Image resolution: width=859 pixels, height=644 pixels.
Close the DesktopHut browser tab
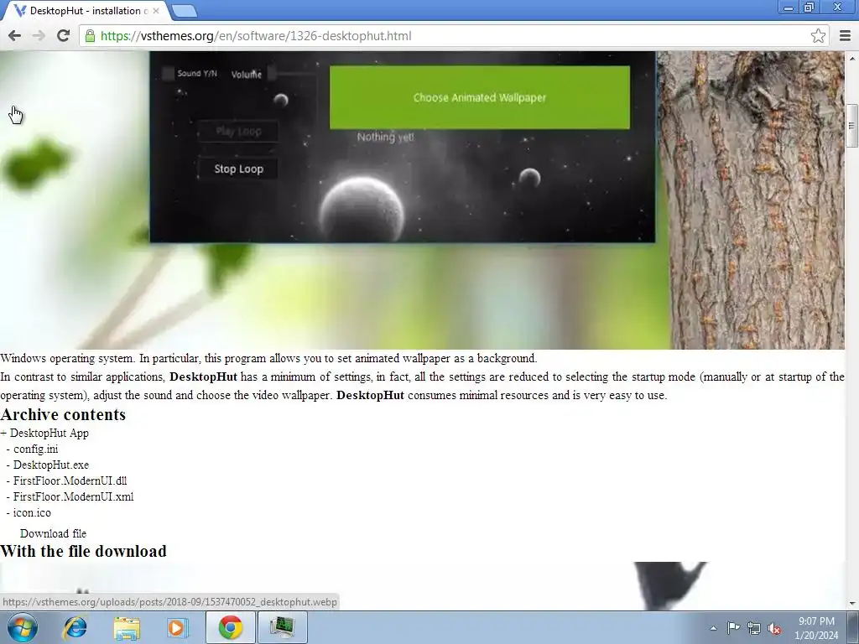156,10
